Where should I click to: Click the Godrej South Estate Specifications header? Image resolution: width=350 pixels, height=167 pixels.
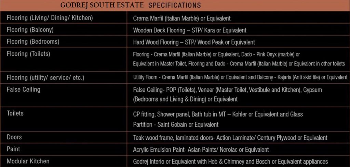131,5
